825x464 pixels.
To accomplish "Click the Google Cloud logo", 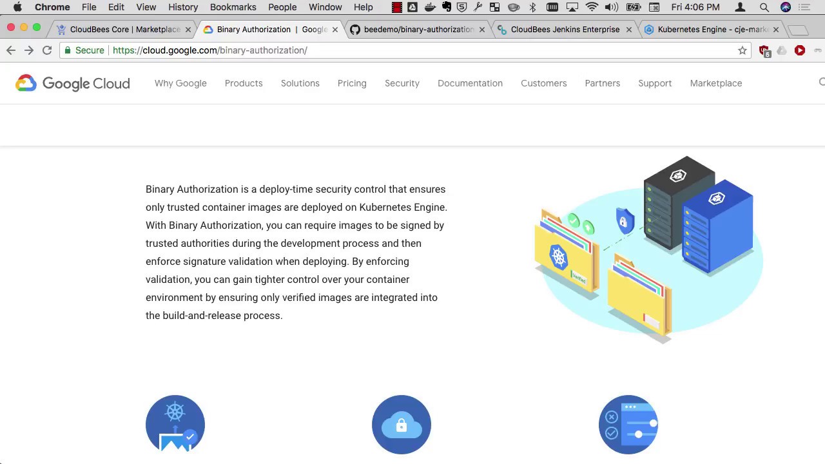I will pos(73,83).
